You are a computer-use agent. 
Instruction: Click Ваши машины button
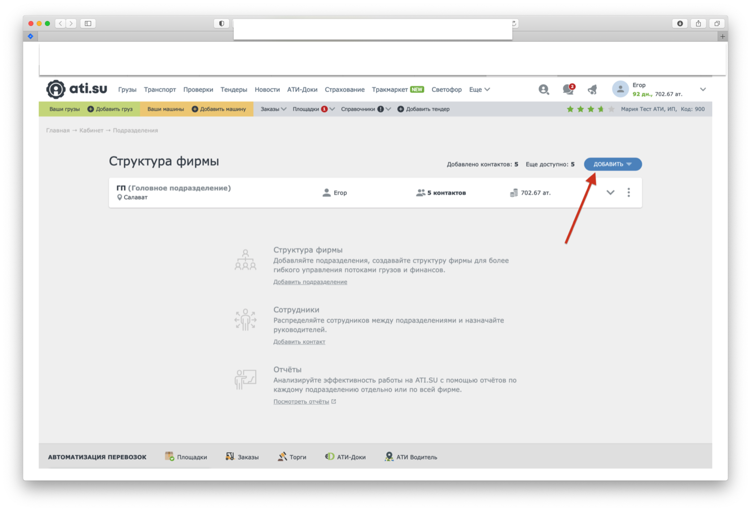165,109
